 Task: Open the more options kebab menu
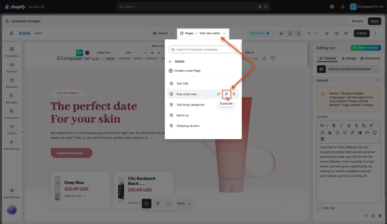375,33
